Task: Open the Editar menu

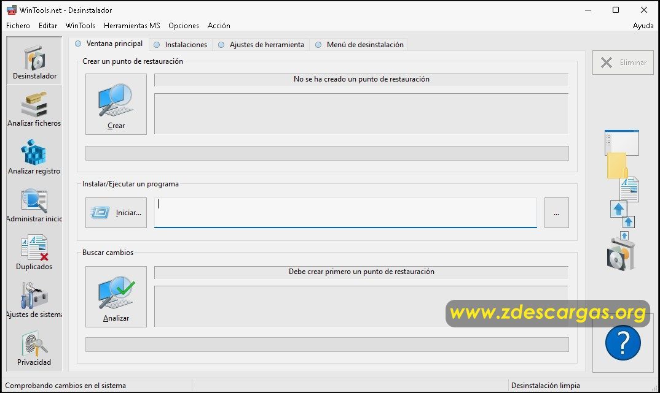Action: [x=48, y=26]
